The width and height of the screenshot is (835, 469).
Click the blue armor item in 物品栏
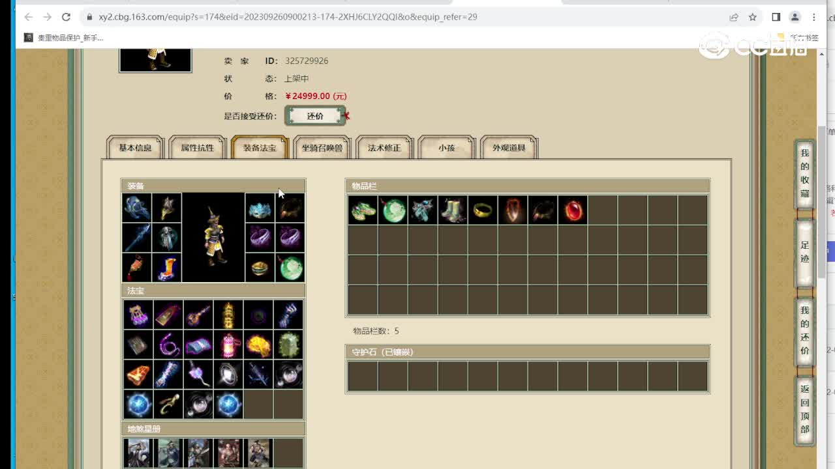pyautogui.click(x=423, y=210)
